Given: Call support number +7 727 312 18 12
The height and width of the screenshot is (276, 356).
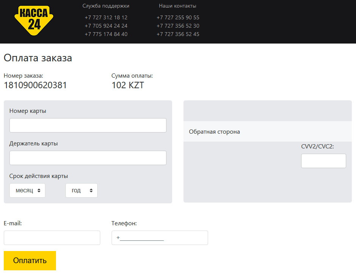Looking at the screenshot, I should point(106,17).
